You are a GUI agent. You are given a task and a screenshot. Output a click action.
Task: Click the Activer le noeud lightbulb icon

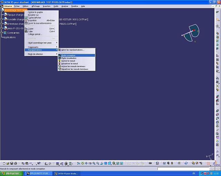click(60, 61)
